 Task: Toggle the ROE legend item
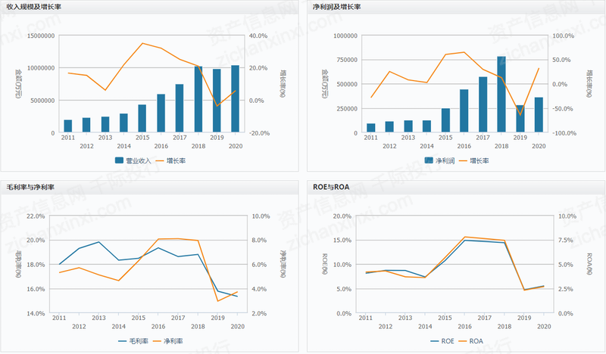coord(442,341)
